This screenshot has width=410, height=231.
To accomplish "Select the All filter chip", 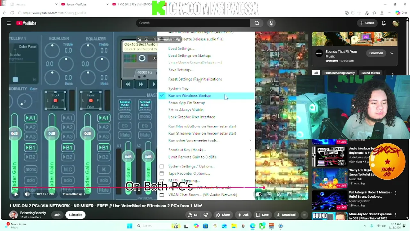I will [316, 73].
